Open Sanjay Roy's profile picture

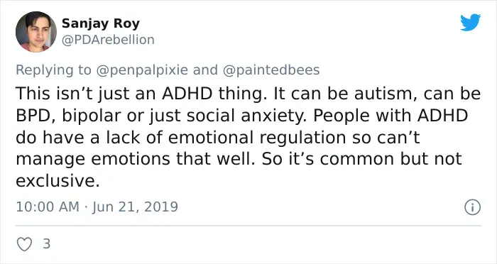click(x=35, y=32)
